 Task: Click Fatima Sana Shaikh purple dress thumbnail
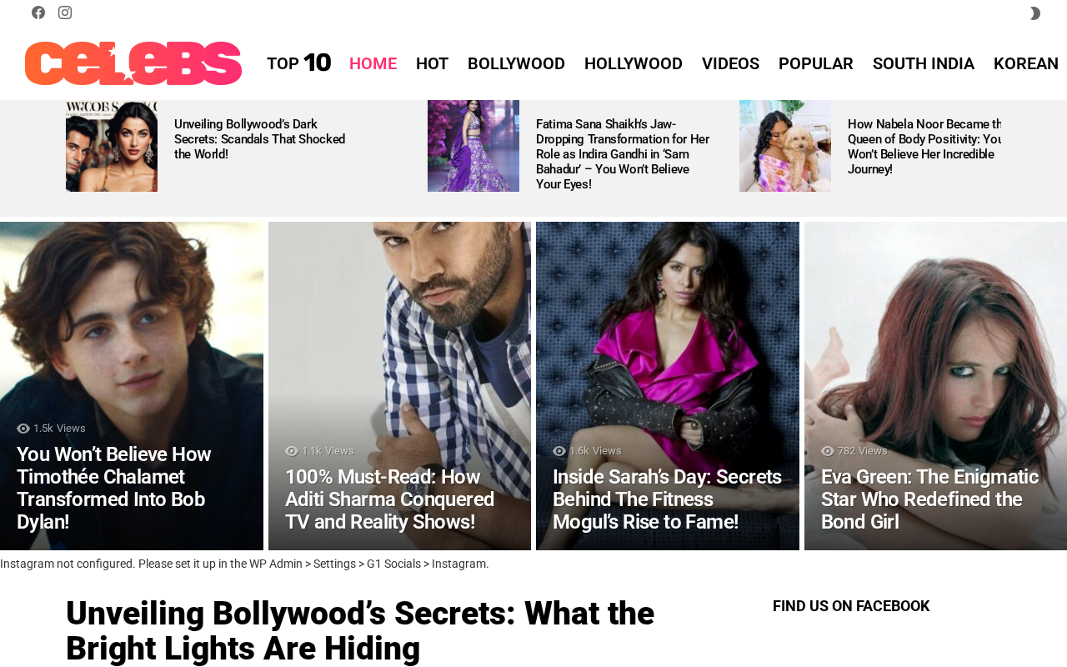[x=473, y=146]
